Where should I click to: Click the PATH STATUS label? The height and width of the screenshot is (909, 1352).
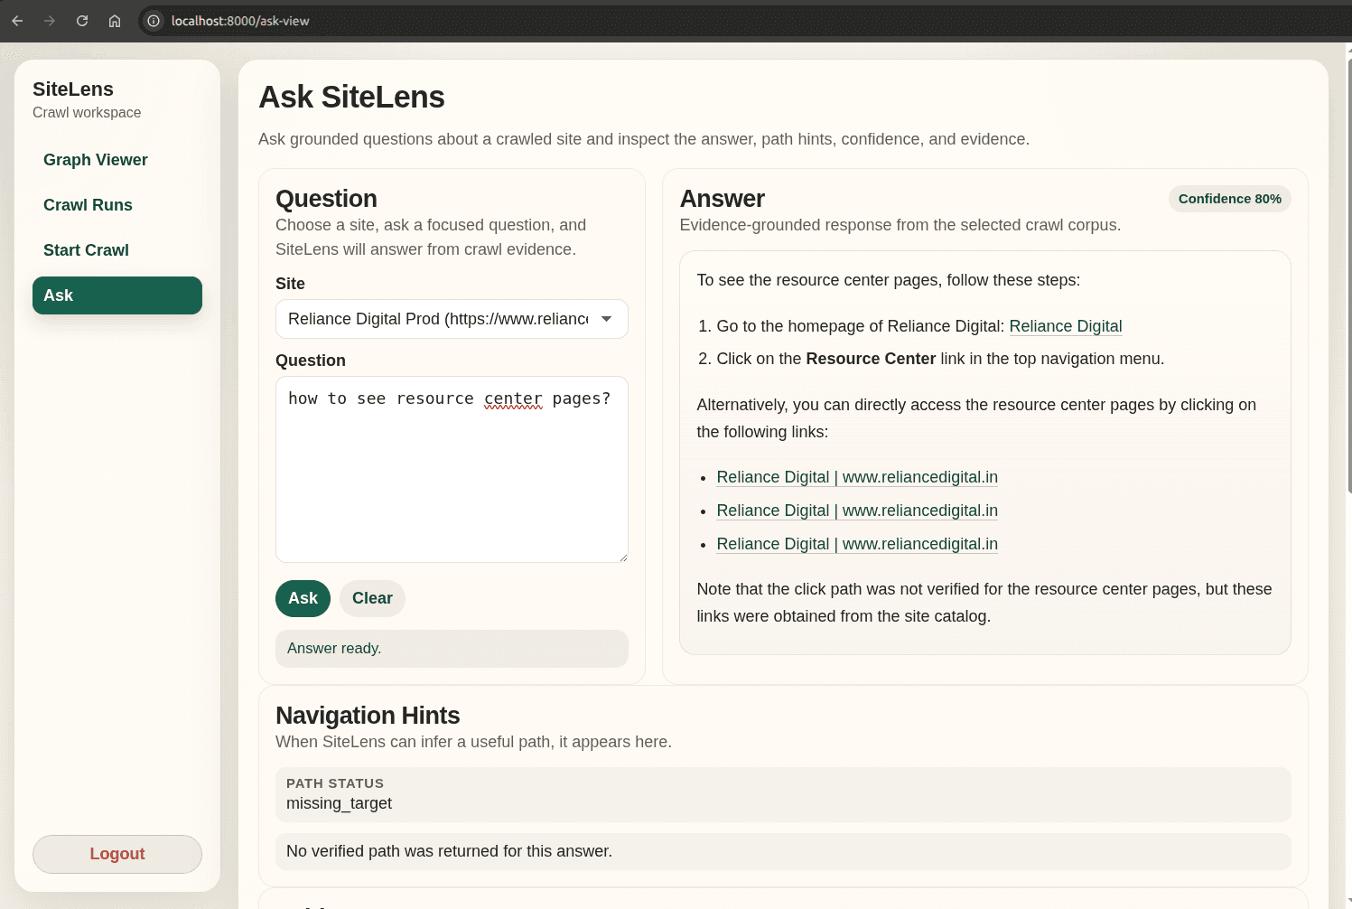pyautogui.click(x=335, y=783)
